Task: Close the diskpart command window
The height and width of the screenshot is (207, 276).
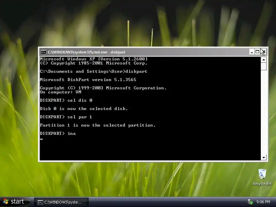Action: [x=264, y=52]
